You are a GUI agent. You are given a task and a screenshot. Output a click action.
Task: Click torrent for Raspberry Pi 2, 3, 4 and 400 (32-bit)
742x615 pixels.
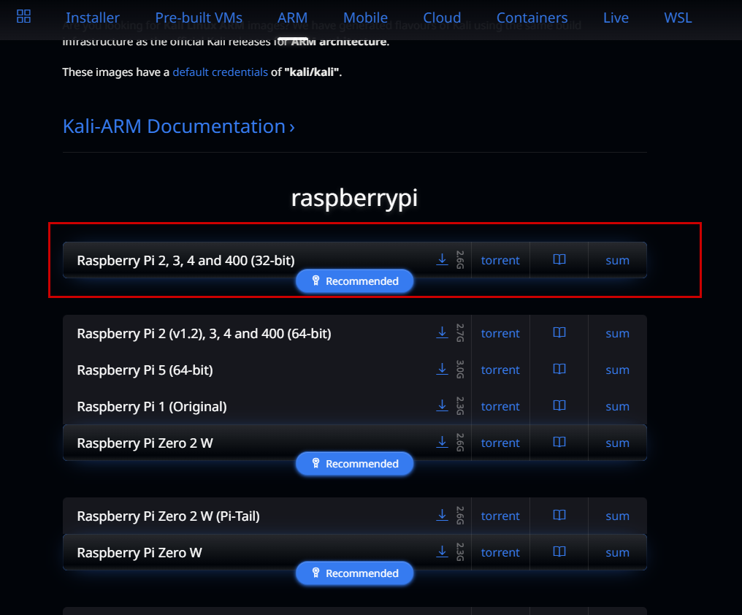(x=500, y=261)
